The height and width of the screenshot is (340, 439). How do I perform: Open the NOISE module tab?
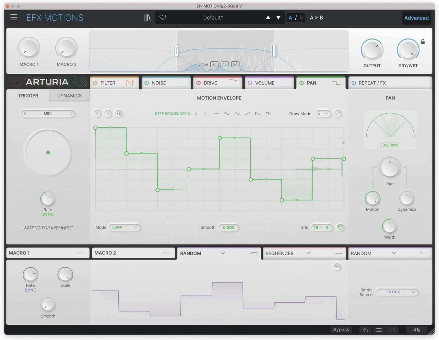point(166,83)
